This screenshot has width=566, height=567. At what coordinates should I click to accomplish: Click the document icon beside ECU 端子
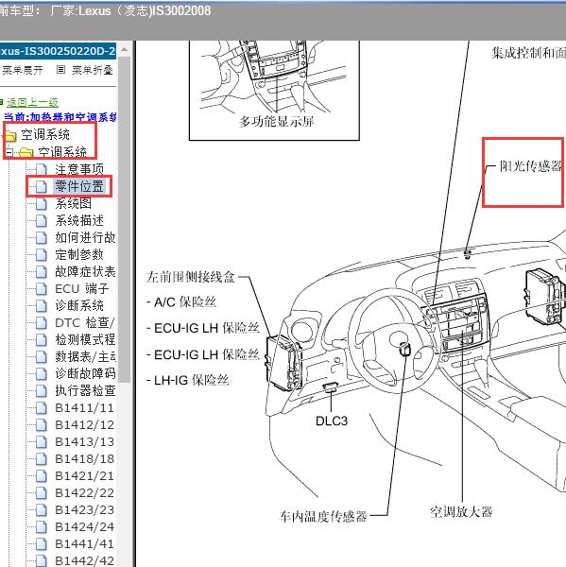pos(42,288)
